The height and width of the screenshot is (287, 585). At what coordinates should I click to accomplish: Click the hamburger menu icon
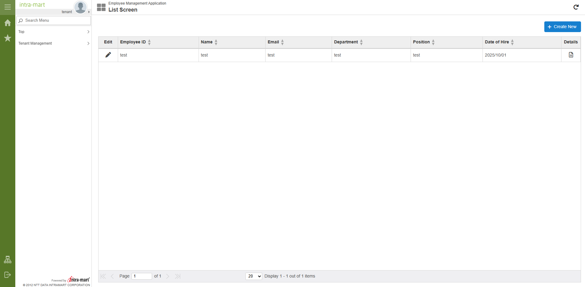[x=8, y=7]
